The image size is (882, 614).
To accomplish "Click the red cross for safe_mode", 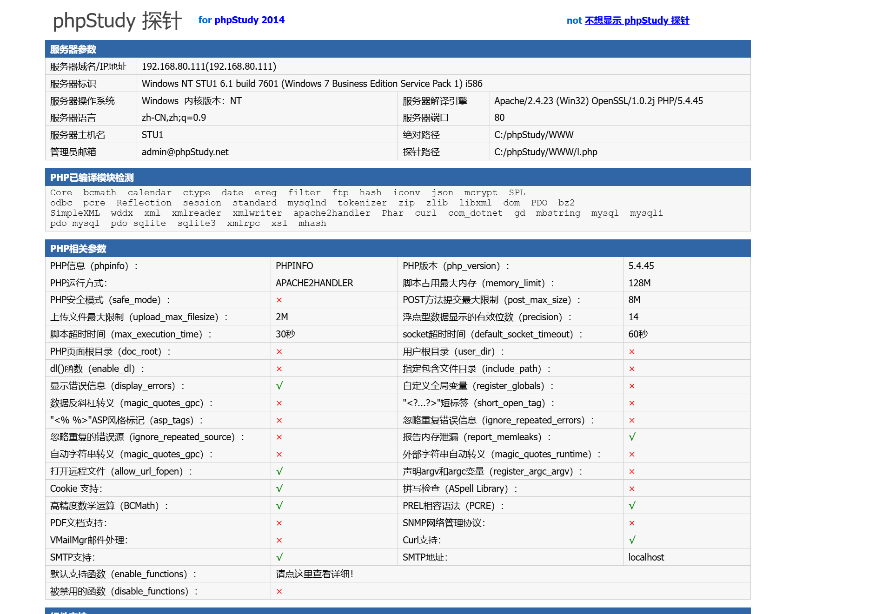I will pos(279,300).
